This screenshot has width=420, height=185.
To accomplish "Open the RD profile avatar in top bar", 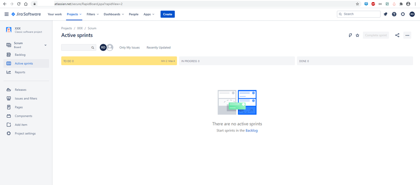I will tap(412, 14).
